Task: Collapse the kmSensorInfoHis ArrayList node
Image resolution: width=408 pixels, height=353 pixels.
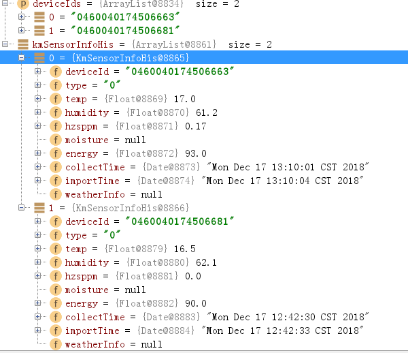Action: coord(5,44)
